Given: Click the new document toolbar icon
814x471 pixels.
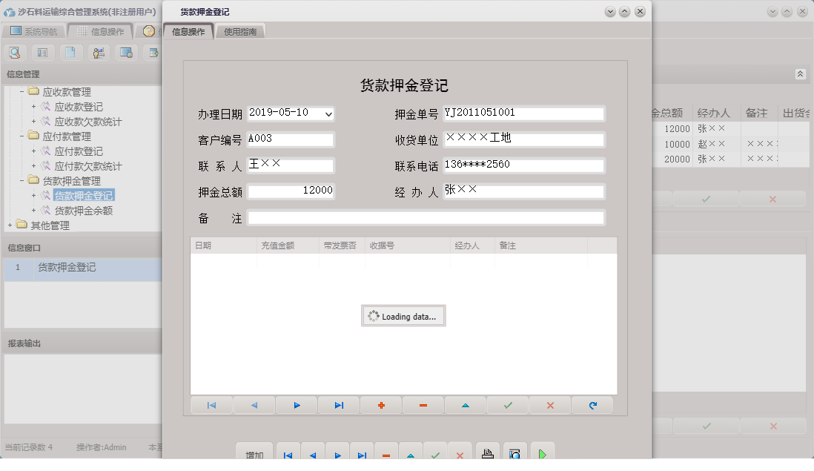Looking at the screenshot, I should coord(70,52).
